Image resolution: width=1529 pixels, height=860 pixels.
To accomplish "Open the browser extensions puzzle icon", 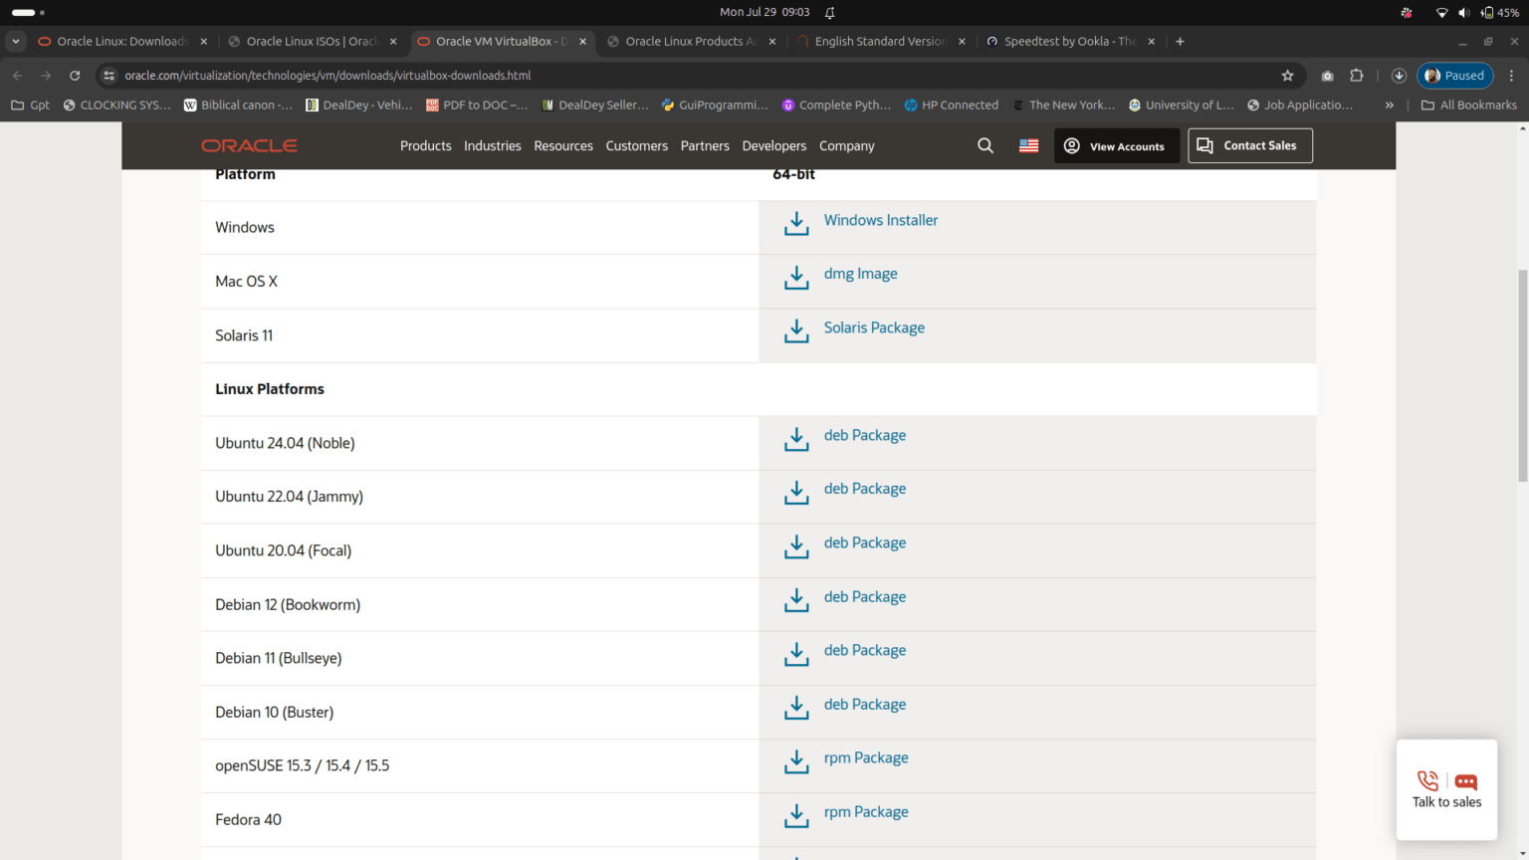I will (x=1357, y=75).
